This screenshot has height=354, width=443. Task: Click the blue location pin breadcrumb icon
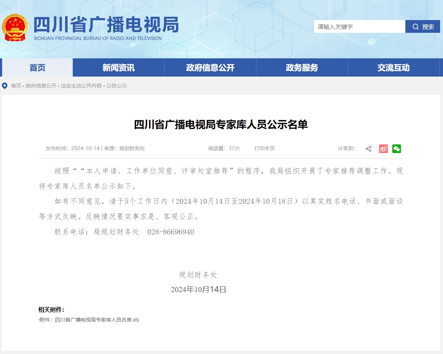tap(5, 86)
